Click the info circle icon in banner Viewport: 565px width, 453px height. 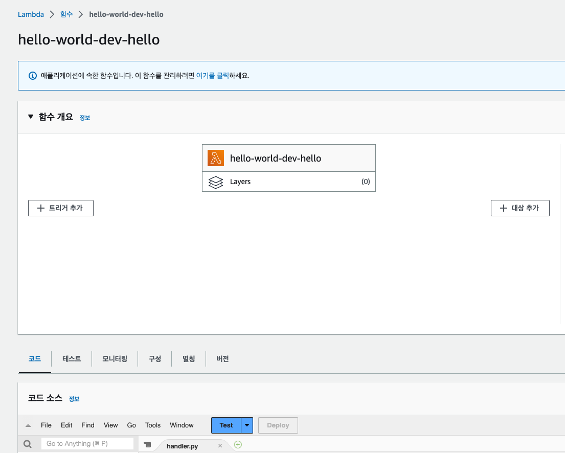coord(33,76)
